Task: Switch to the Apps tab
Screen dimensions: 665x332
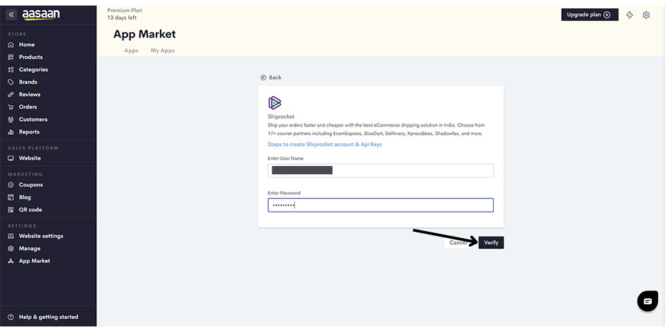Action: click(132, 50)
